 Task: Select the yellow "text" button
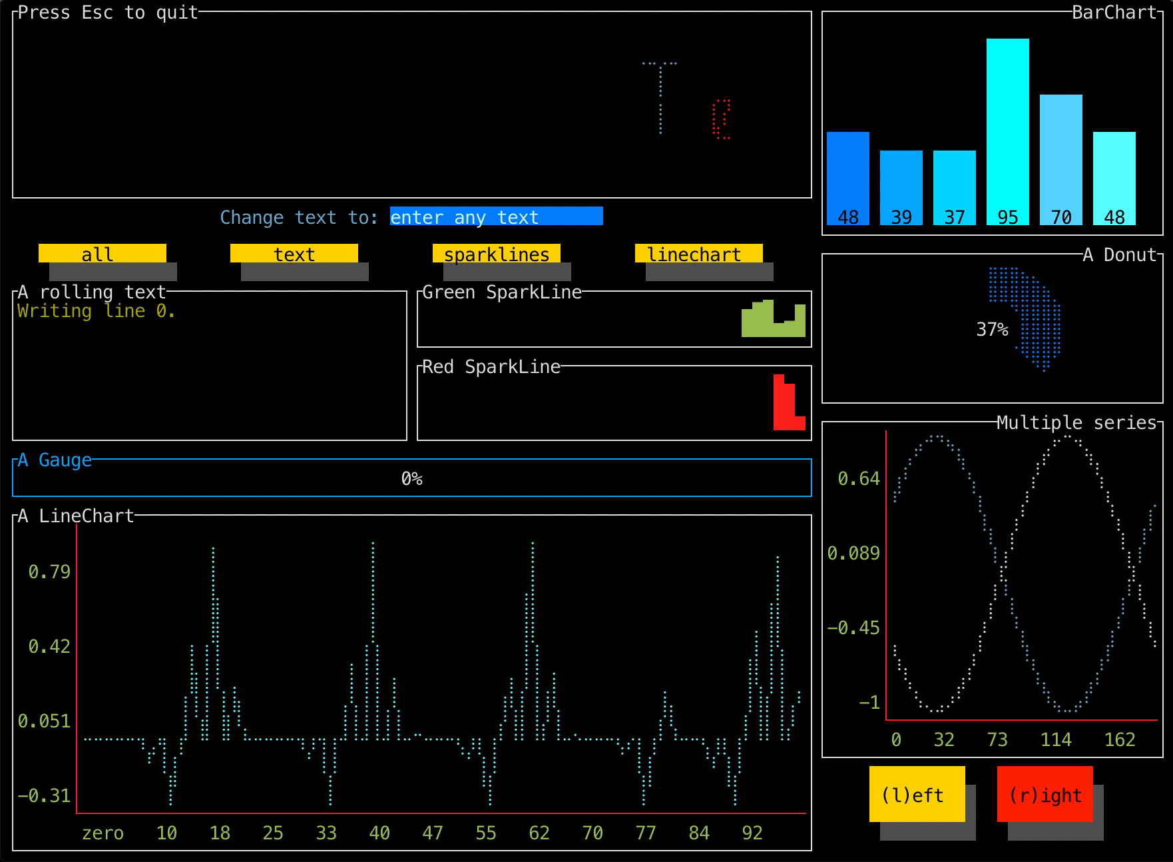click(294, 254)
